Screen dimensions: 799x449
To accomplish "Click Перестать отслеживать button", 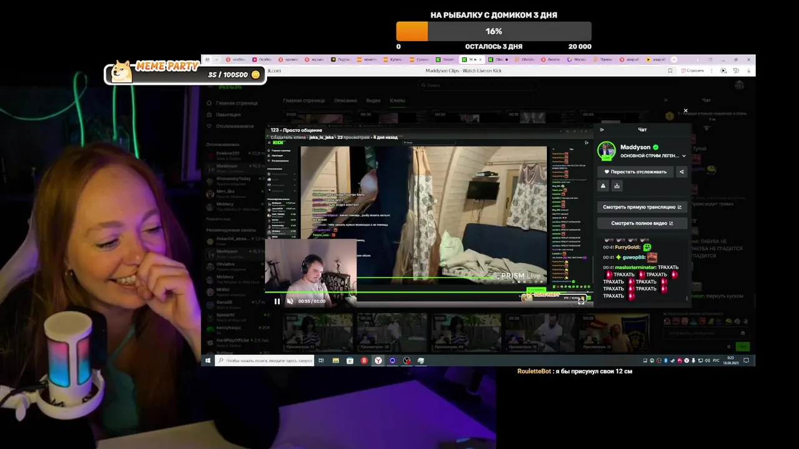I will pos(635,171).
